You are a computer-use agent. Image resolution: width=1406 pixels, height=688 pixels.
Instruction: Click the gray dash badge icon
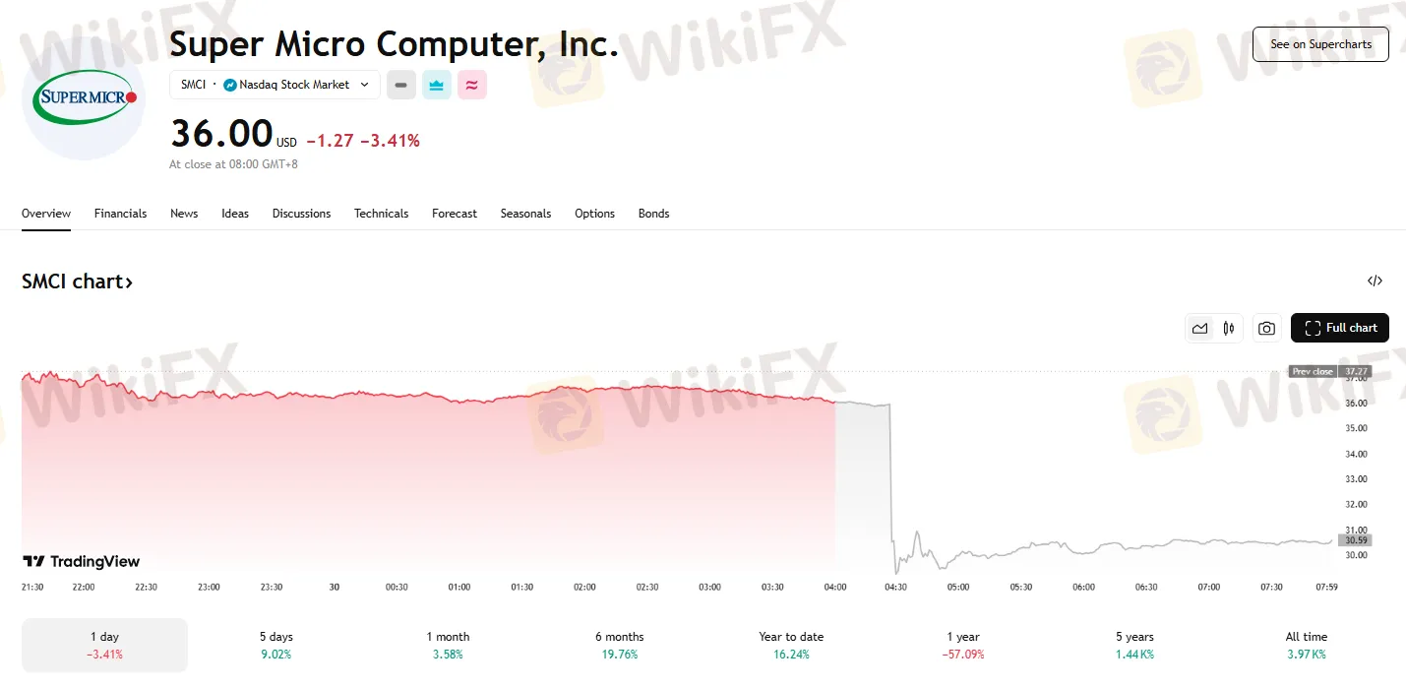coord(400,85)
